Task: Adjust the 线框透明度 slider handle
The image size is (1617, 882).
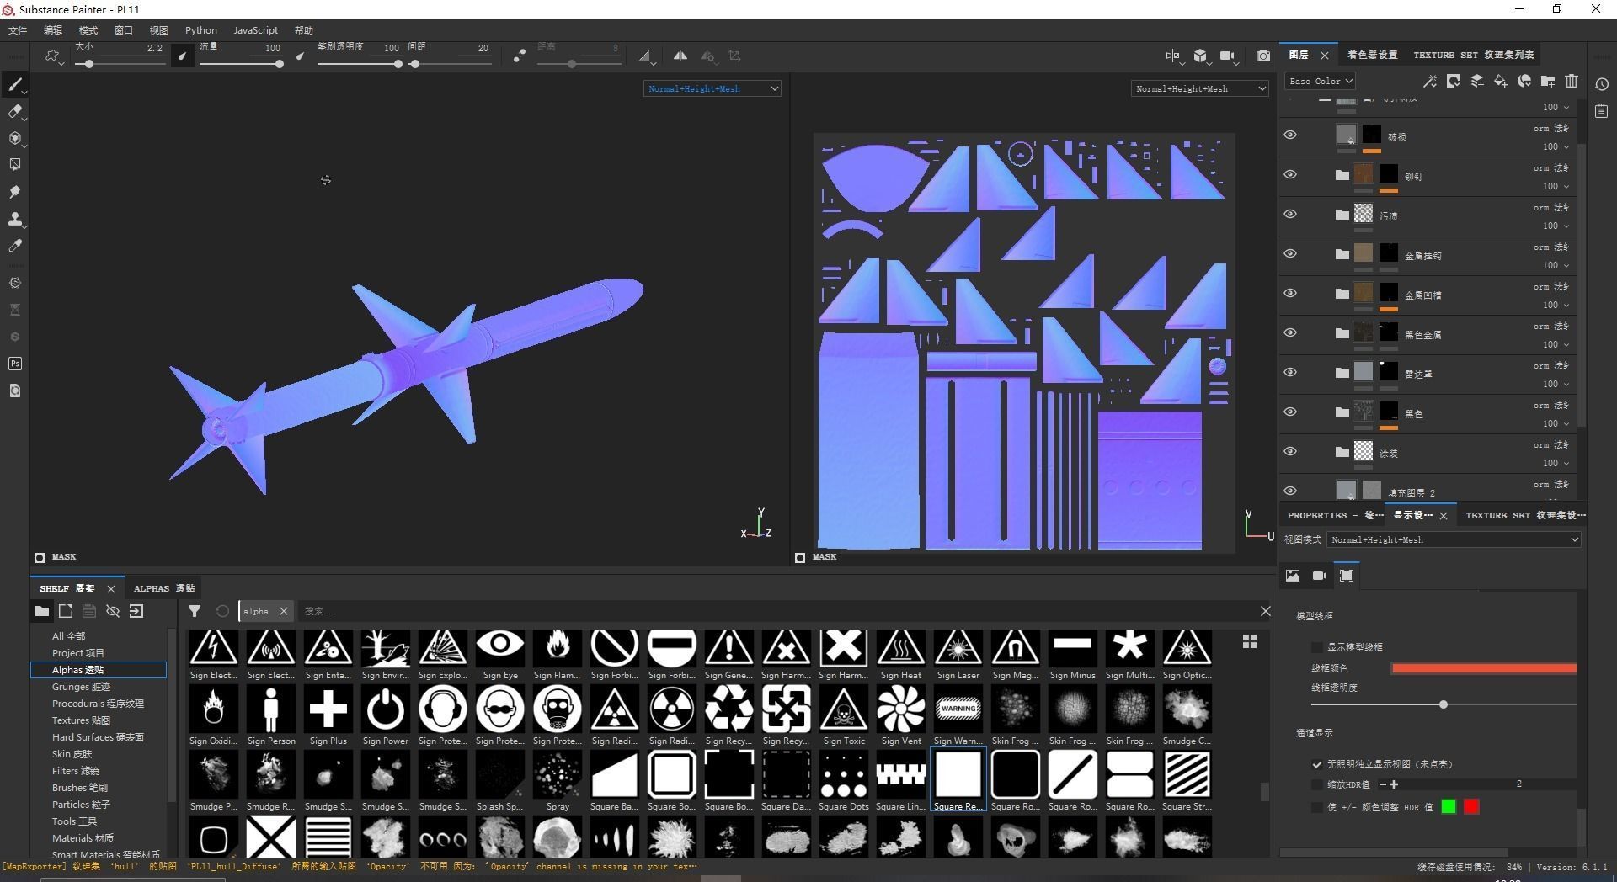Action: tap(1444, 704)
